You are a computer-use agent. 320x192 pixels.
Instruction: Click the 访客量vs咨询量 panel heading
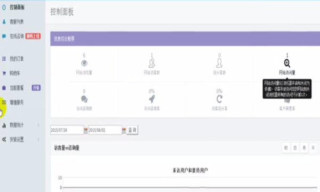point(67,148)
